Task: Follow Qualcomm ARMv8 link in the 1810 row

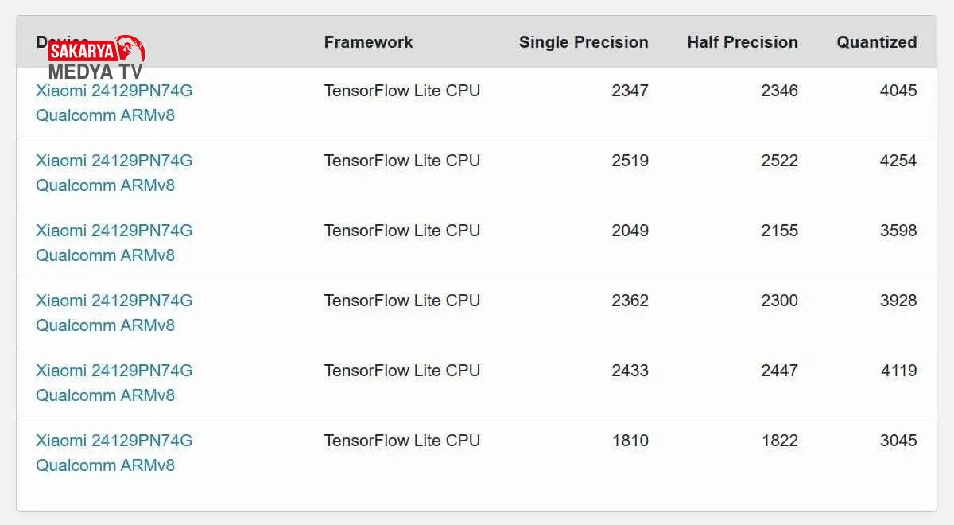Action: coord(105,465)
